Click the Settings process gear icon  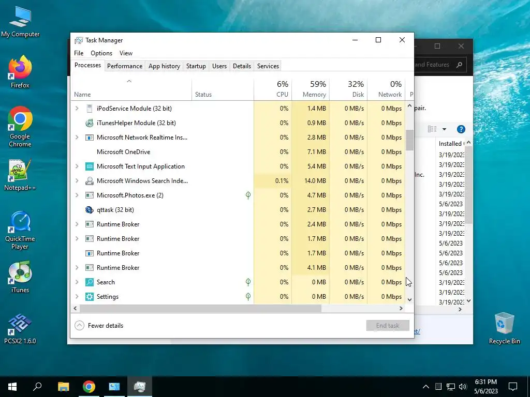[89, 297]
